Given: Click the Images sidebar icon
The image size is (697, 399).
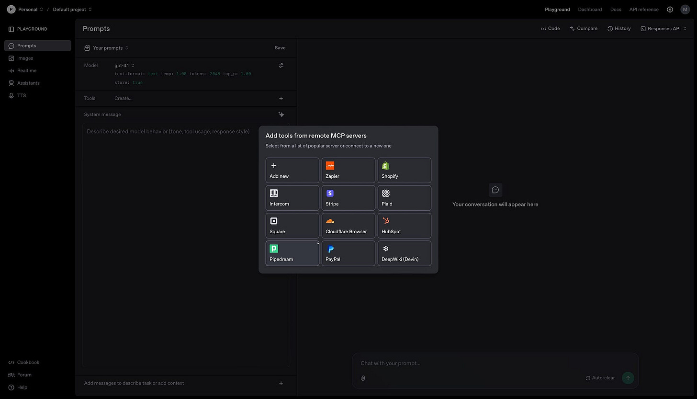Looking at the screenshot, I should [x=11, y=58].
